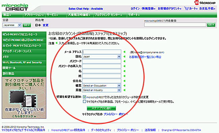The width and height of the screenshot is (219, 133).
Task: Click the 姓 last name field
Action: (x=102, y=76)
